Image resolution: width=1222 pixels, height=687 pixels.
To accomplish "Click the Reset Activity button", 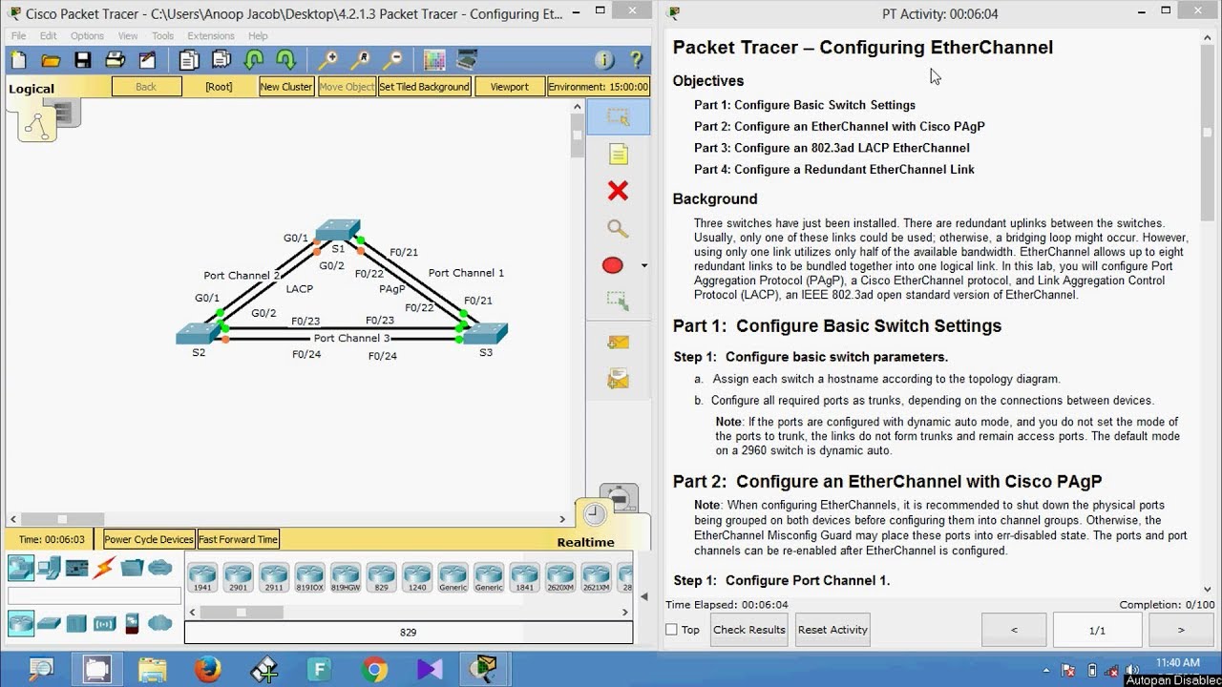I will click(832, 630).
